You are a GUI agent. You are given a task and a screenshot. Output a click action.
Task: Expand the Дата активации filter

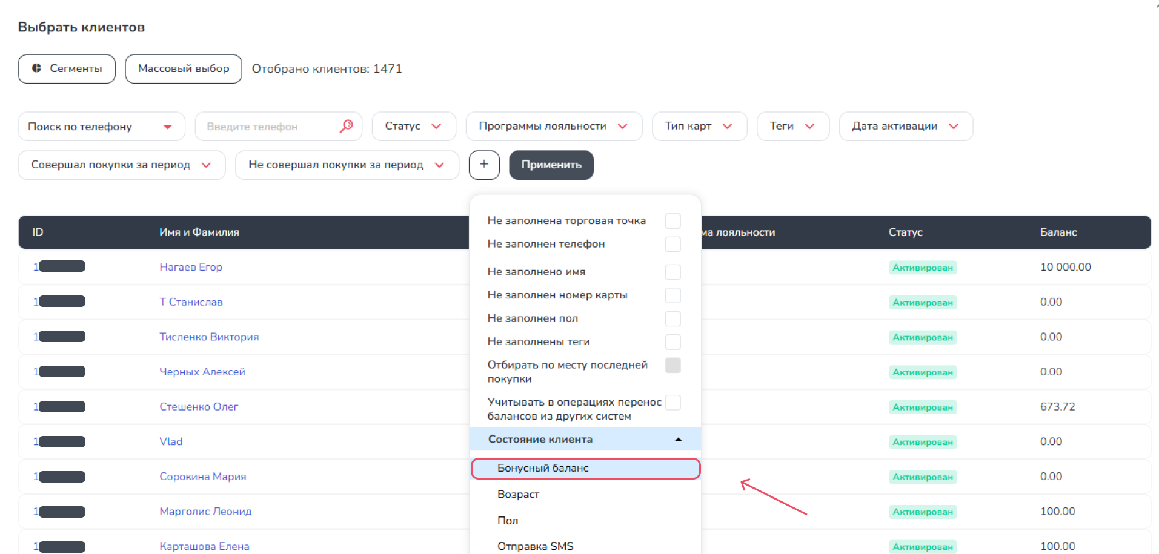point(905,126)
